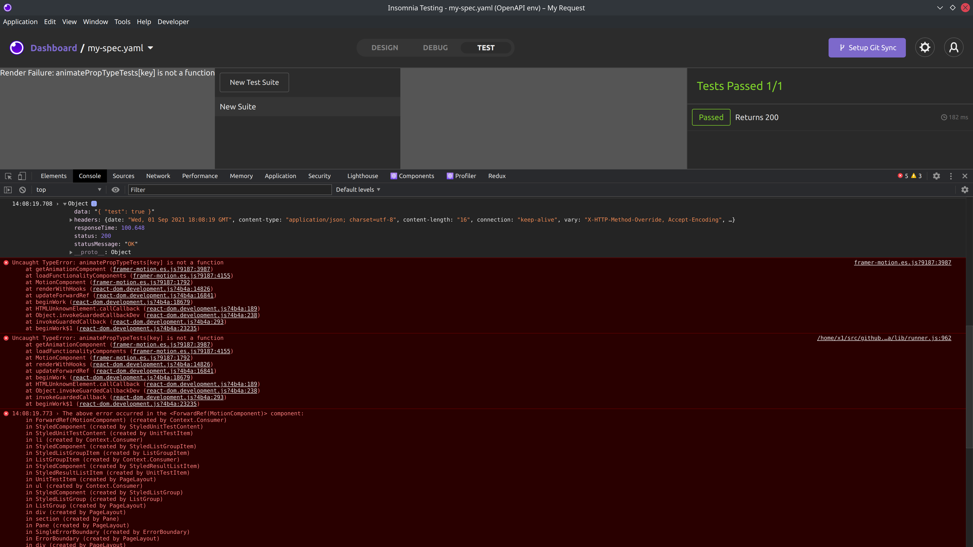Open Insomnia application settings gear

click(x=925, y=47)
